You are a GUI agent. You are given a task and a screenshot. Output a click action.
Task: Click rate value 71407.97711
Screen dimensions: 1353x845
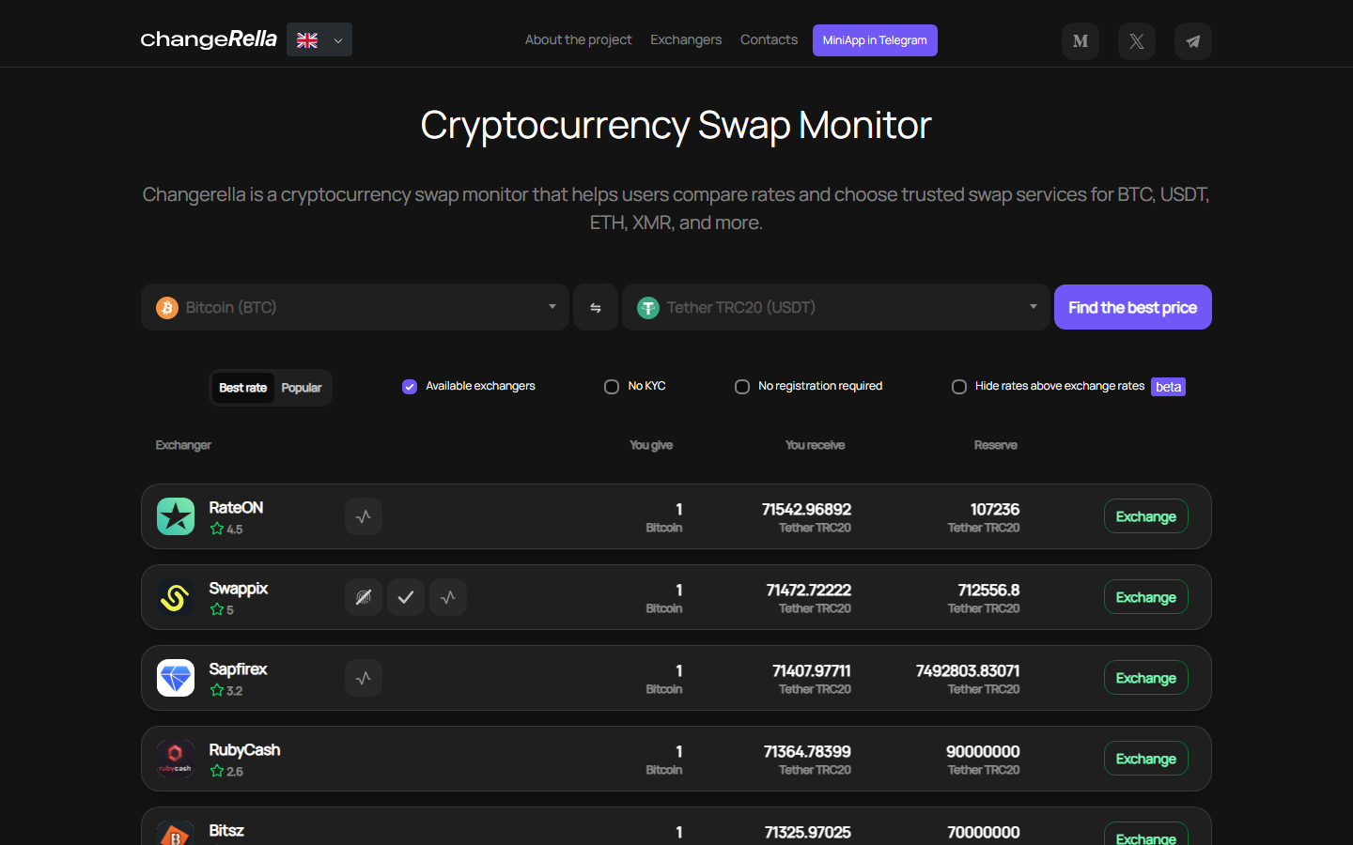811,670
